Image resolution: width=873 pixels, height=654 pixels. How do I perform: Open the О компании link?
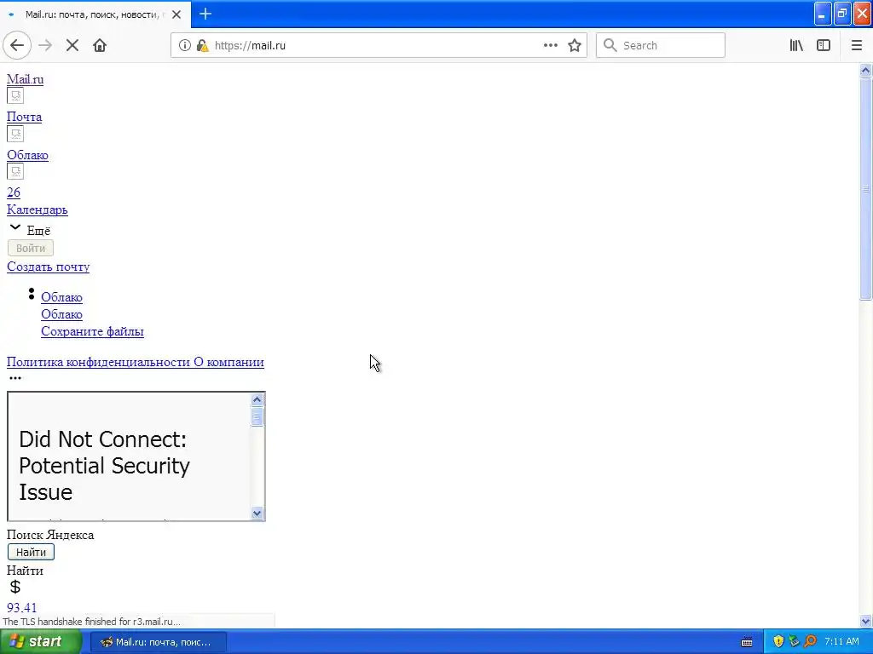(x=228, y=362)
